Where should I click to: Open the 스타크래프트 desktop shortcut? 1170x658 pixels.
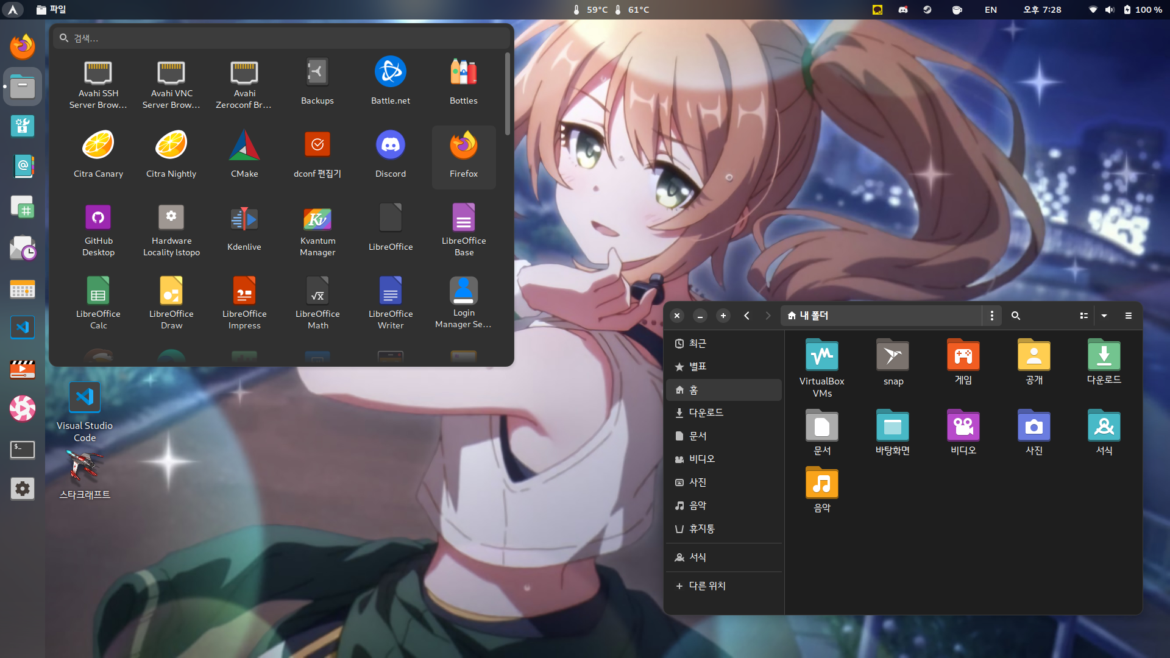pyautogui.click(x=85, y=475)
